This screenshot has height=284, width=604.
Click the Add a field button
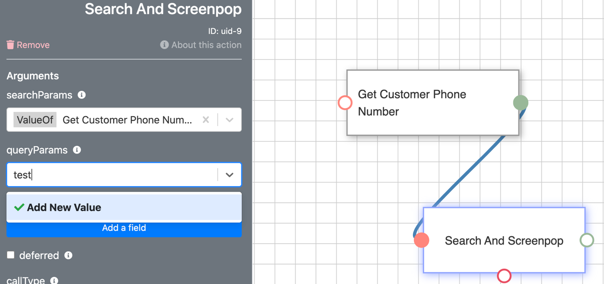coord(124,228)
